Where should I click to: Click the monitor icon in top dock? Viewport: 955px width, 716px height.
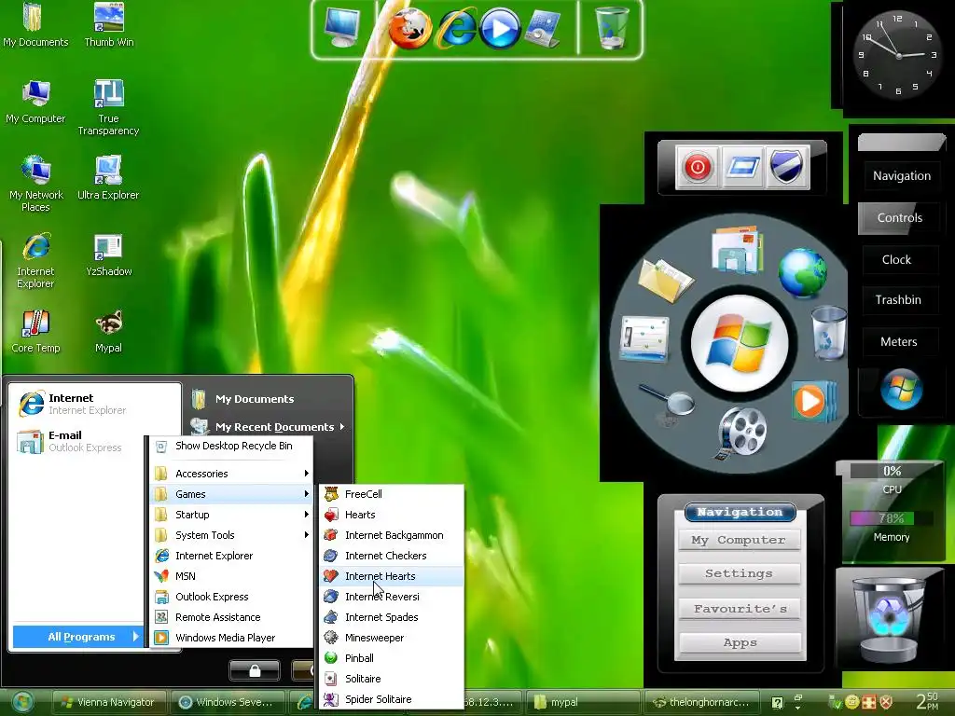tap(341, 27)
